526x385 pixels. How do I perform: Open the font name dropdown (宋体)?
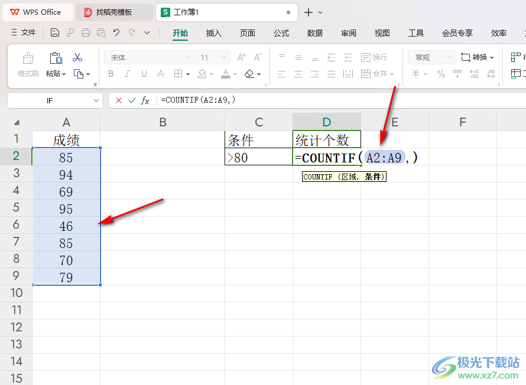(188, 58)
